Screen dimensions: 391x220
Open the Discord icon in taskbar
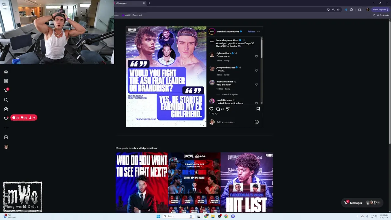tap(233, 216)
